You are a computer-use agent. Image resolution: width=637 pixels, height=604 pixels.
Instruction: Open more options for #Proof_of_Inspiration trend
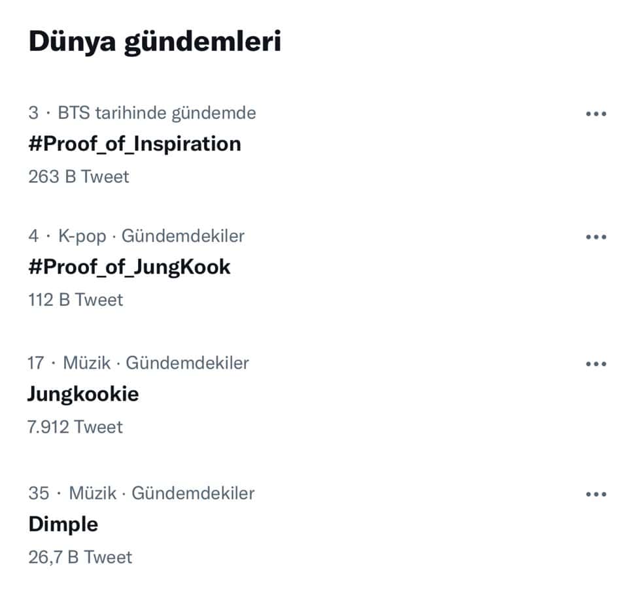pyautogui.click(x=596, y=114)
